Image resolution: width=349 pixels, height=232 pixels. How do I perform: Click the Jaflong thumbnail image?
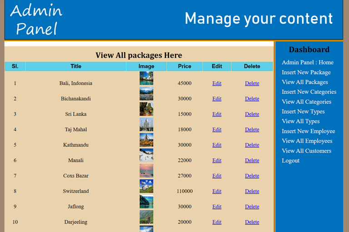click(x=146, y=202)
